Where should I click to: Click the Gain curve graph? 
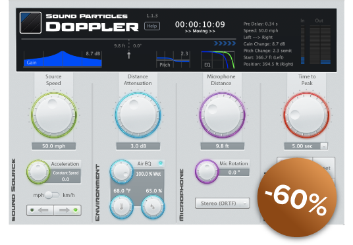[63, 59]
